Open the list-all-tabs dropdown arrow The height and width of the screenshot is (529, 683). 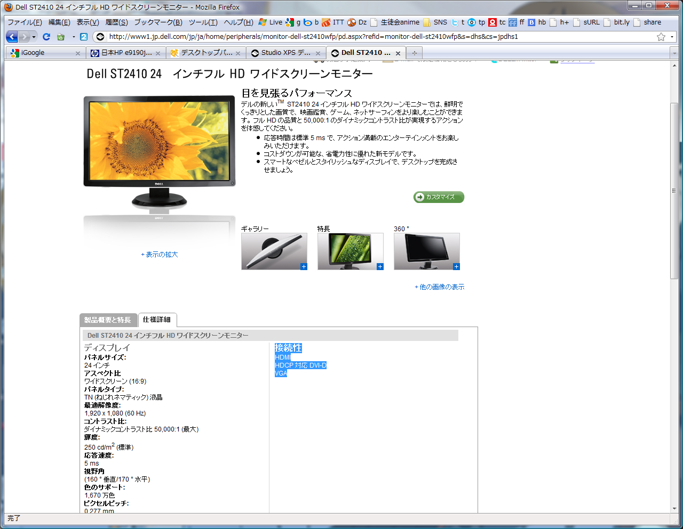coord(674,53)
